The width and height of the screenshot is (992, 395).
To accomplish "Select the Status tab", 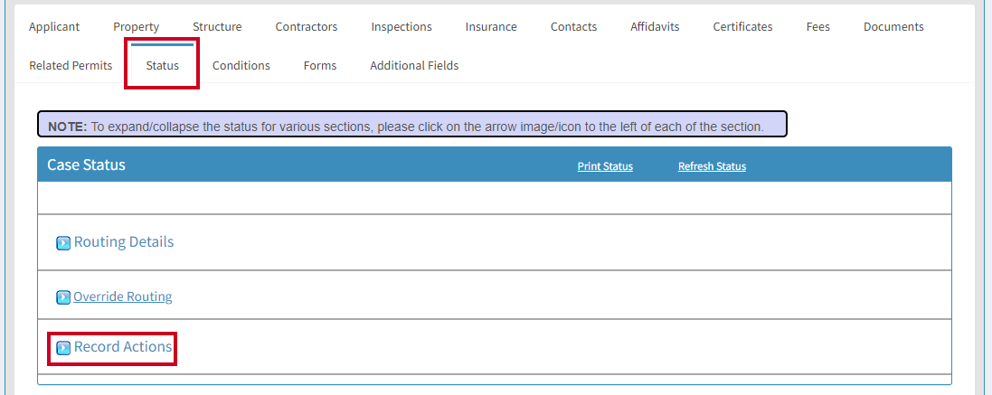I will 162,65.
